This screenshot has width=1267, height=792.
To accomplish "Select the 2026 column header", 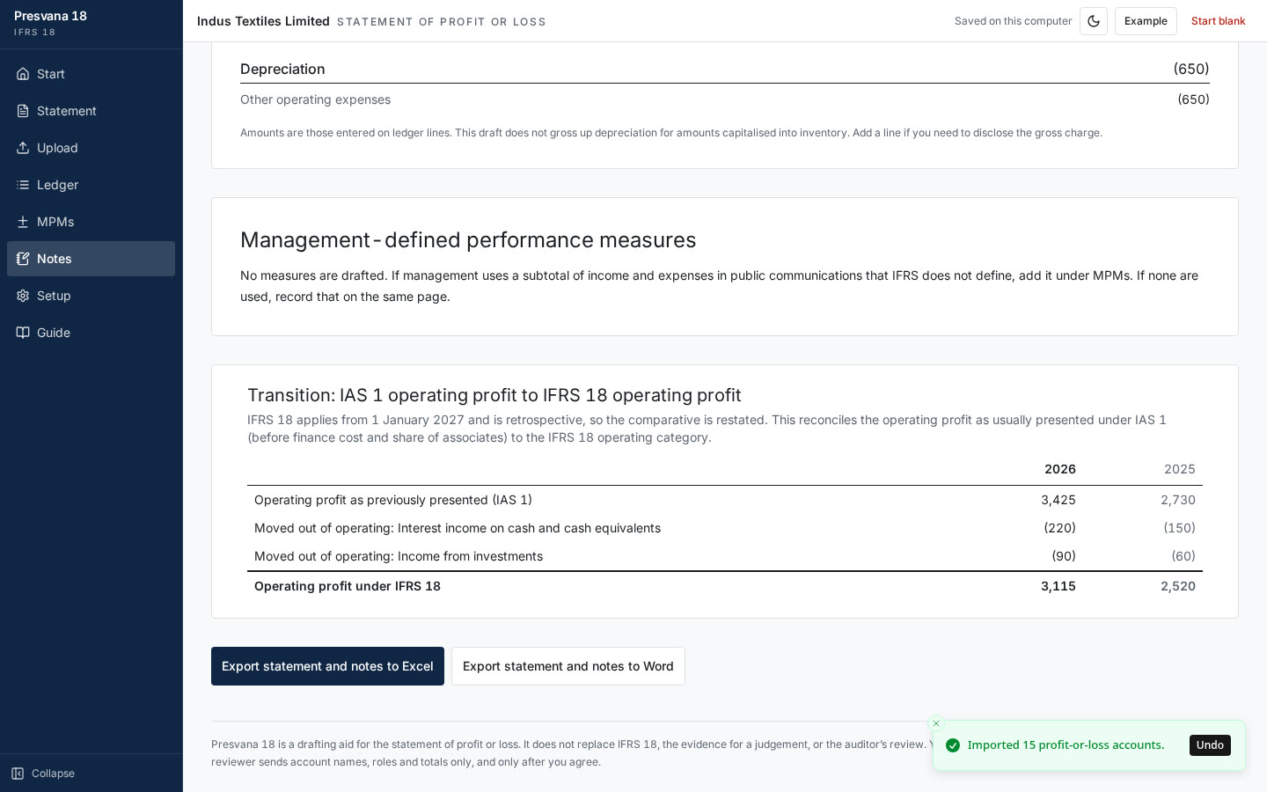I will pos(1060,469).
